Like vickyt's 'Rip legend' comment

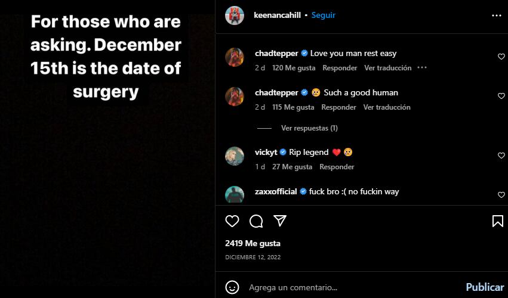[501, 156]
